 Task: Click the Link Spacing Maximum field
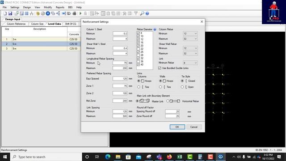tap(120, 116)
